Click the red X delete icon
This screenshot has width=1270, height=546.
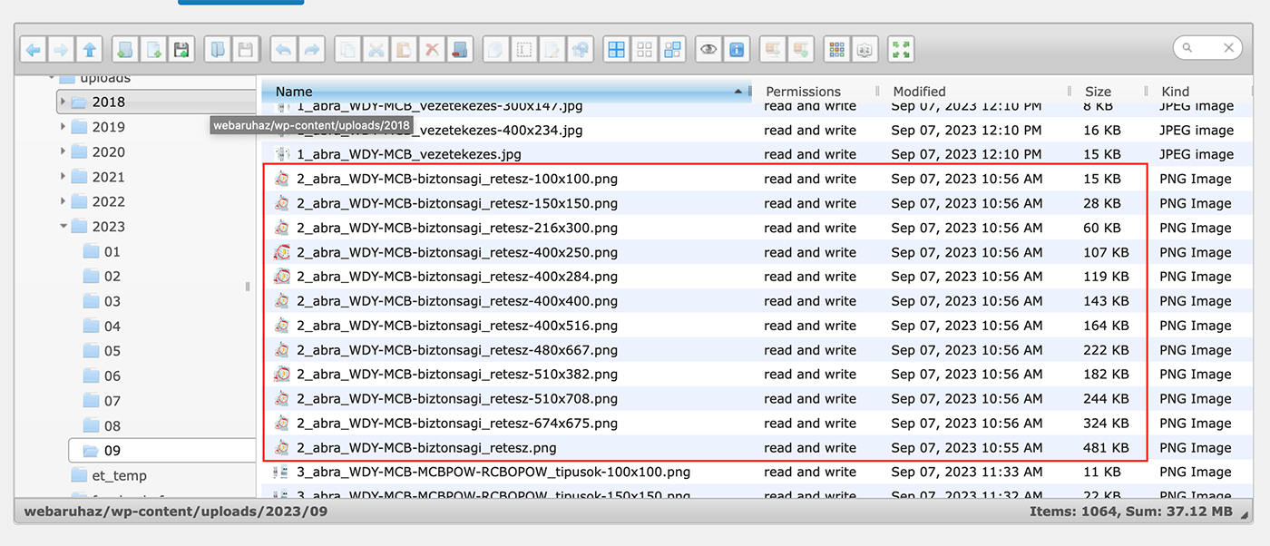click(432, 50)
